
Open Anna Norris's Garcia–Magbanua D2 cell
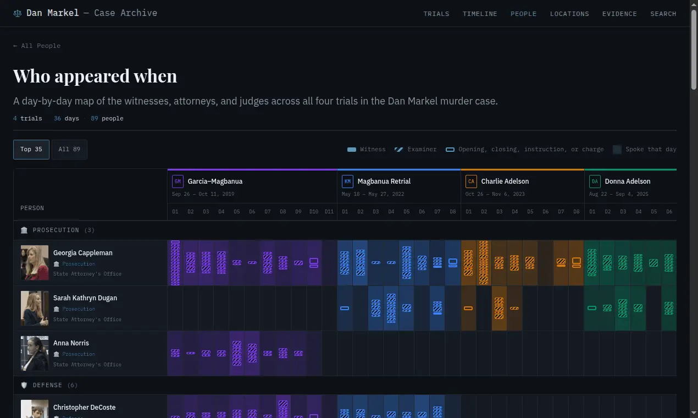[x=191, y=353]
